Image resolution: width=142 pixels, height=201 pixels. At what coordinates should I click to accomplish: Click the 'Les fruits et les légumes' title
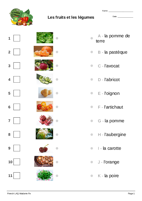click(x=71, y=17)
